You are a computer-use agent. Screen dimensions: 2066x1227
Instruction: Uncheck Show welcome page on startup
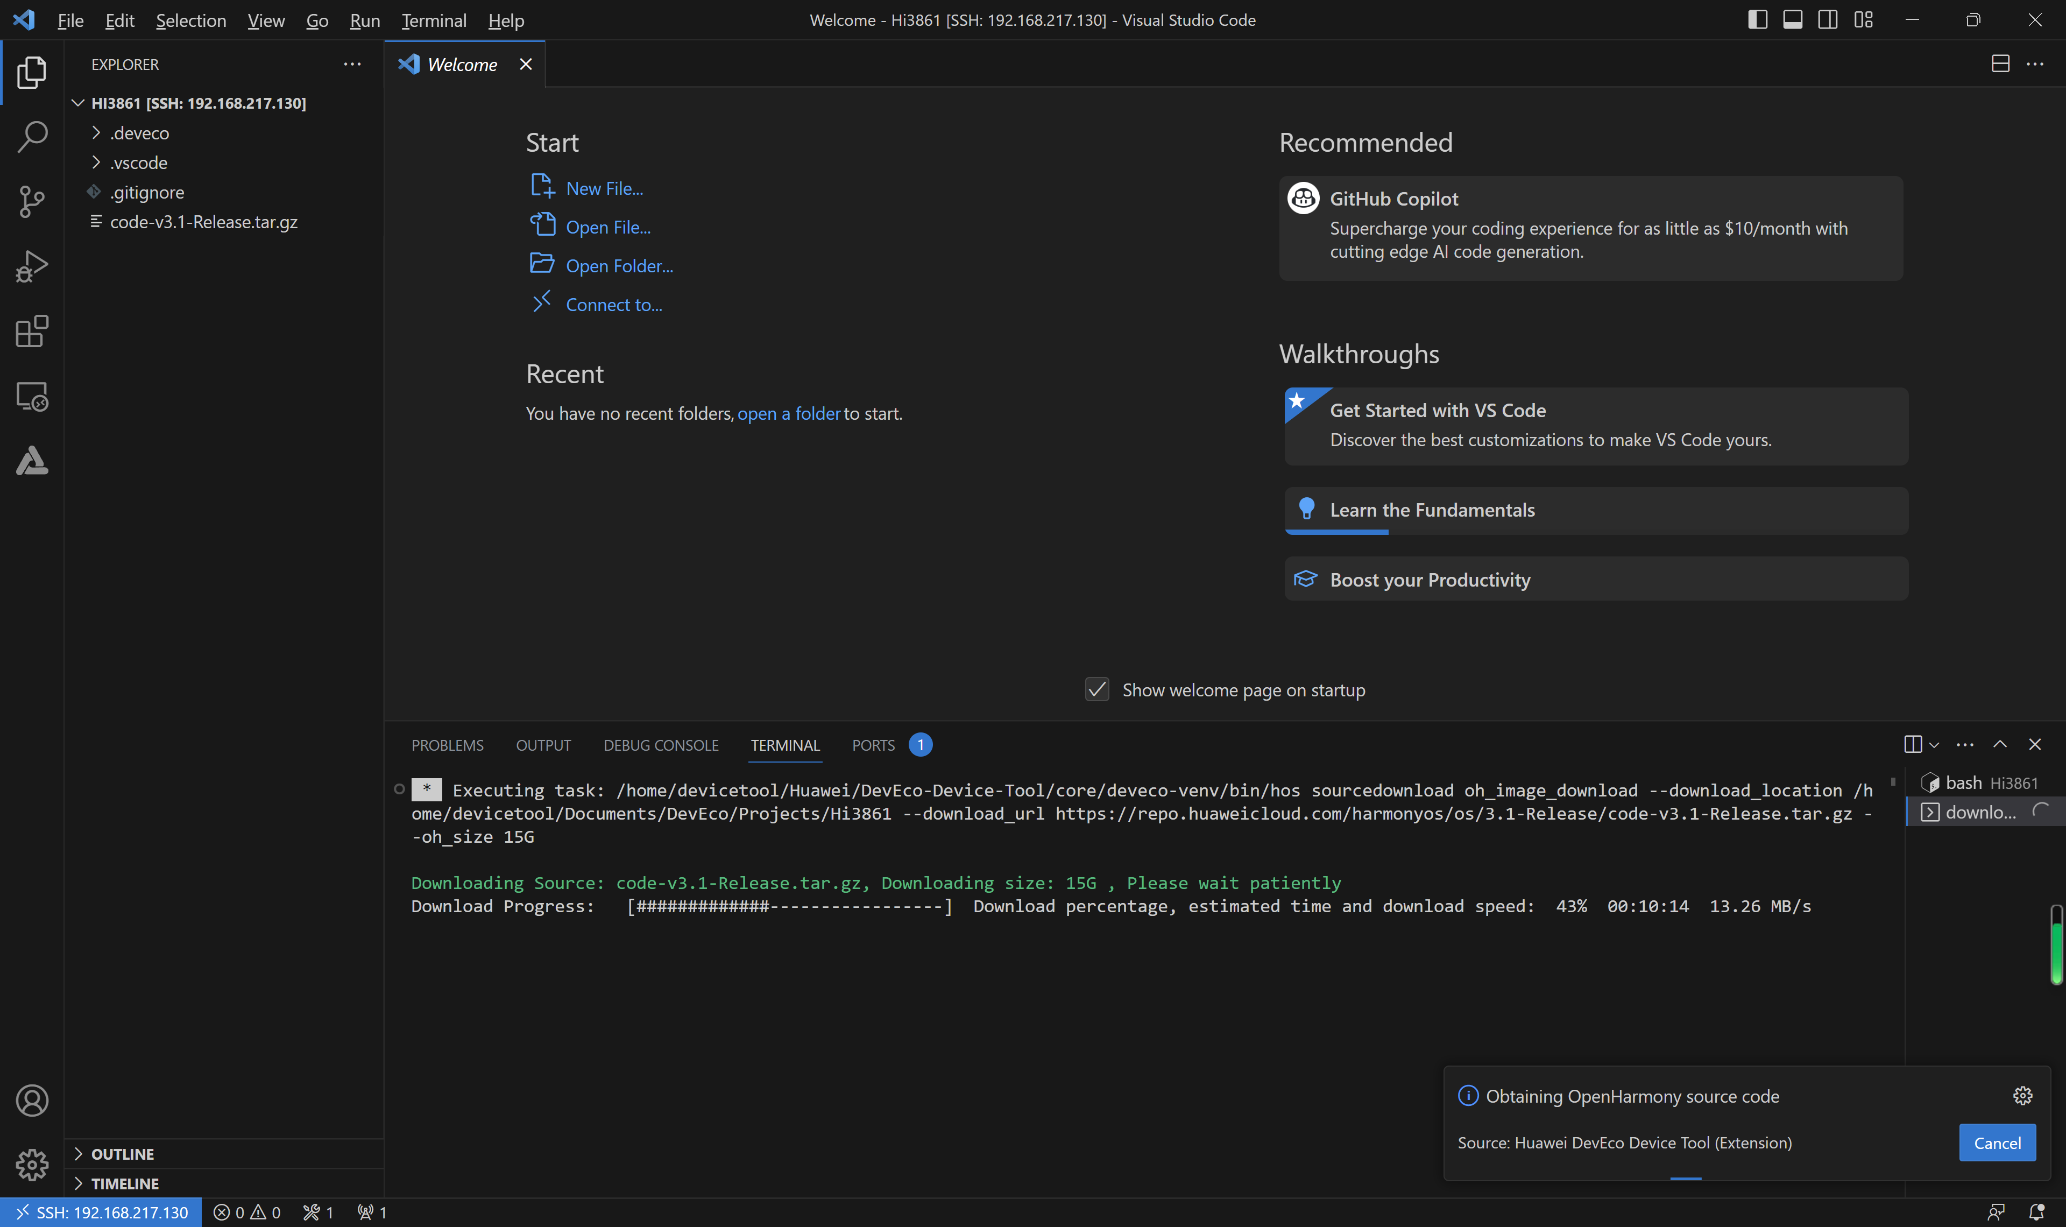click(1096, 689)
